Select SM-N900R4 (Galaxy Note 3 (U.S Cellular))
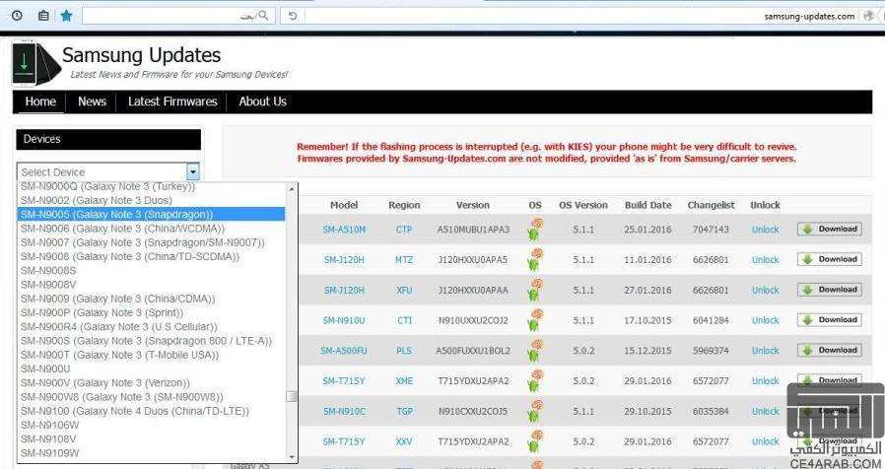885x469 pixels. [151, 327]
